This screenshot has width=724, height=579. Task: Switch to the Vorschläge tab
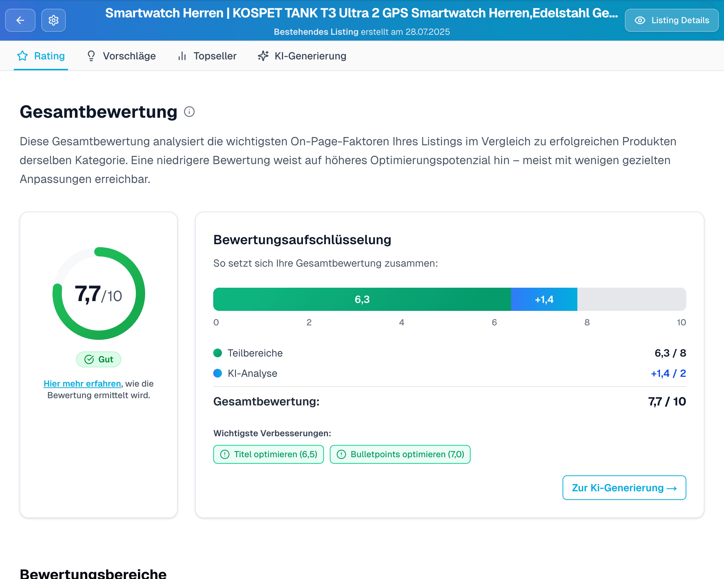[129, 56]
